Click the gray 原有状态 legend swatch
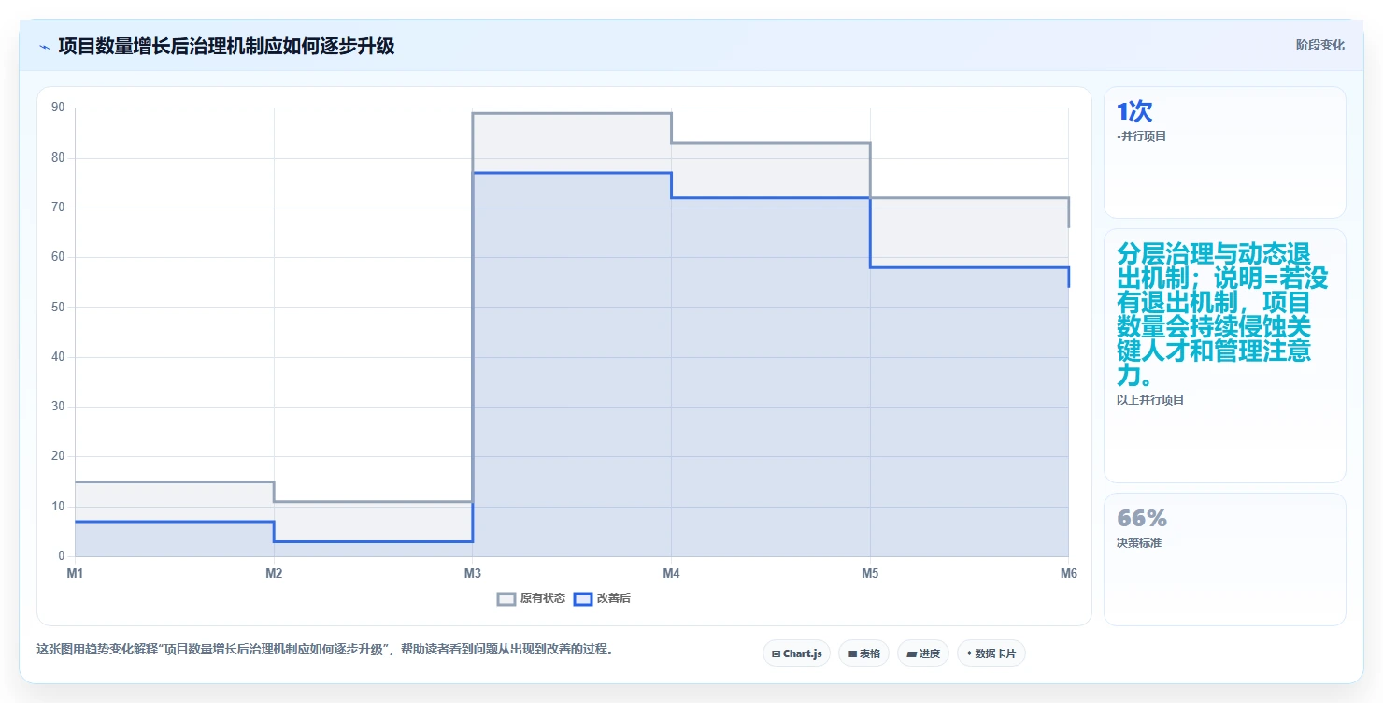 click(506, 598)
